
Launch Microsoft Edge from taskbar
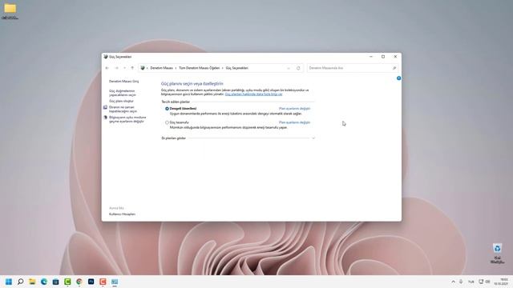(x=44, y=282)
